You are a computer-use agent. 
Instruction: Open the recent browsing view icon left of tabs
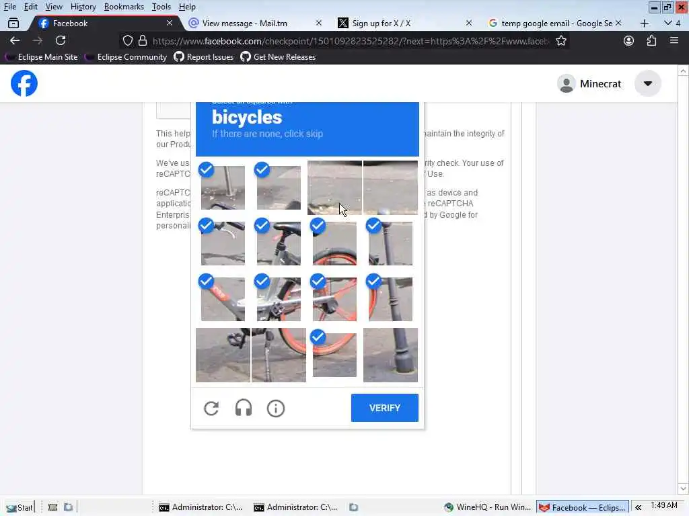coord(13,24)
